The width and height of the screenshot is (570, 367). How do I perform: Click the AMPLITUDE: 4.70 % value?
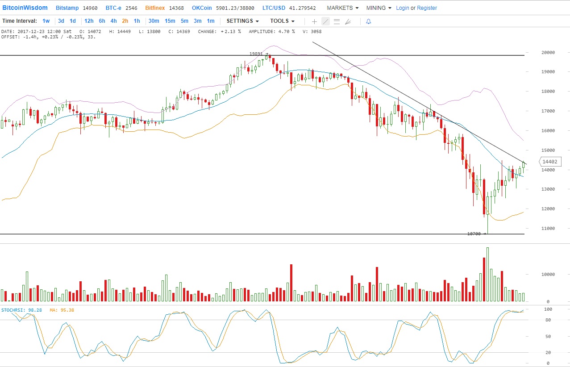[272, 32]
